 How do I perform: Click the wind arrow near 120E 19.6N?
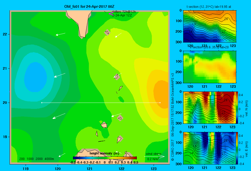(x=59, y=116)
